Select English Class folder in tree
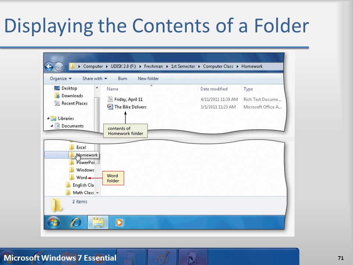 pos(83,185)
